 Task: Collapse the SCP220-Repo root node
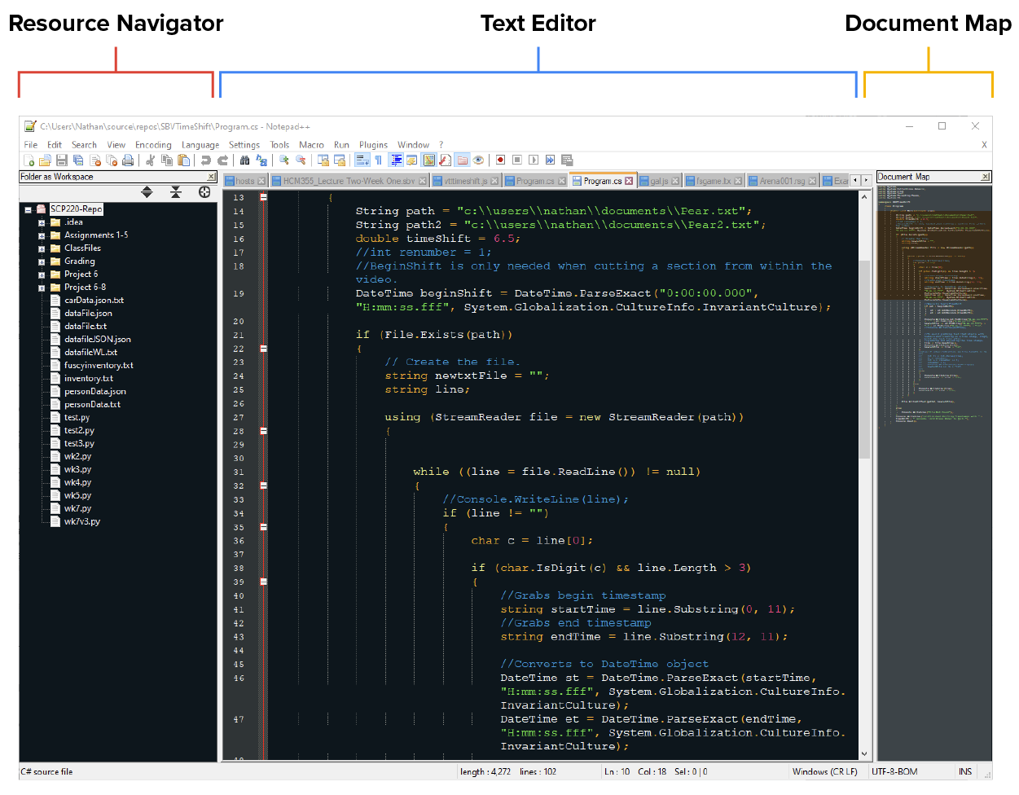(29, 209)
